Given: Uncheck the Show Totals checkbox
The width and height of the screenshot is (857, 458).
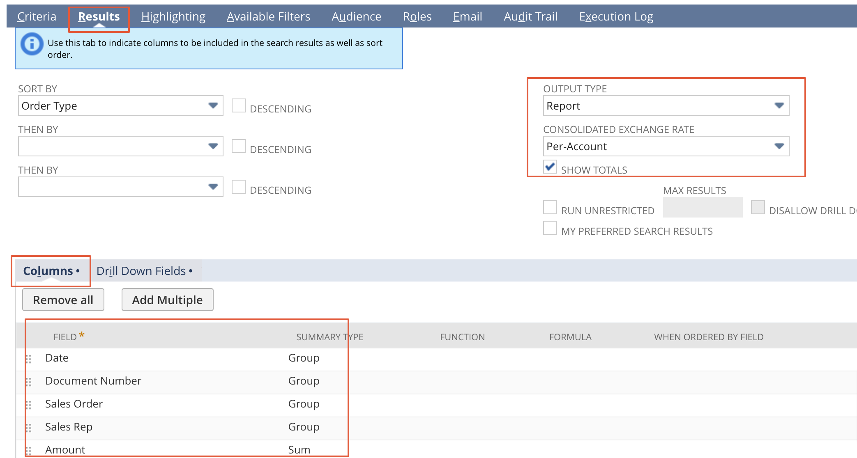Looking at the screenshot, I should coord(550,167).
